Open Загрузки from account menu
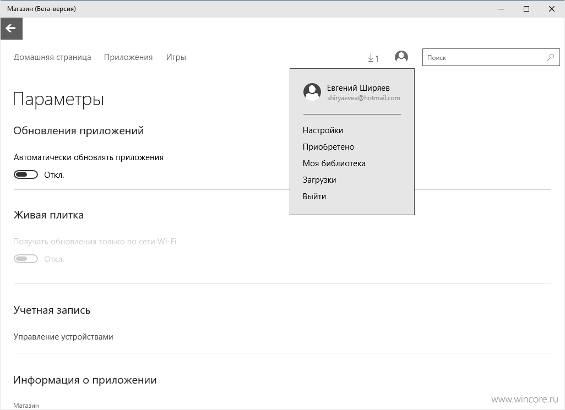The width and height of the screenshot is (565, 410). [x=319, y=180]
